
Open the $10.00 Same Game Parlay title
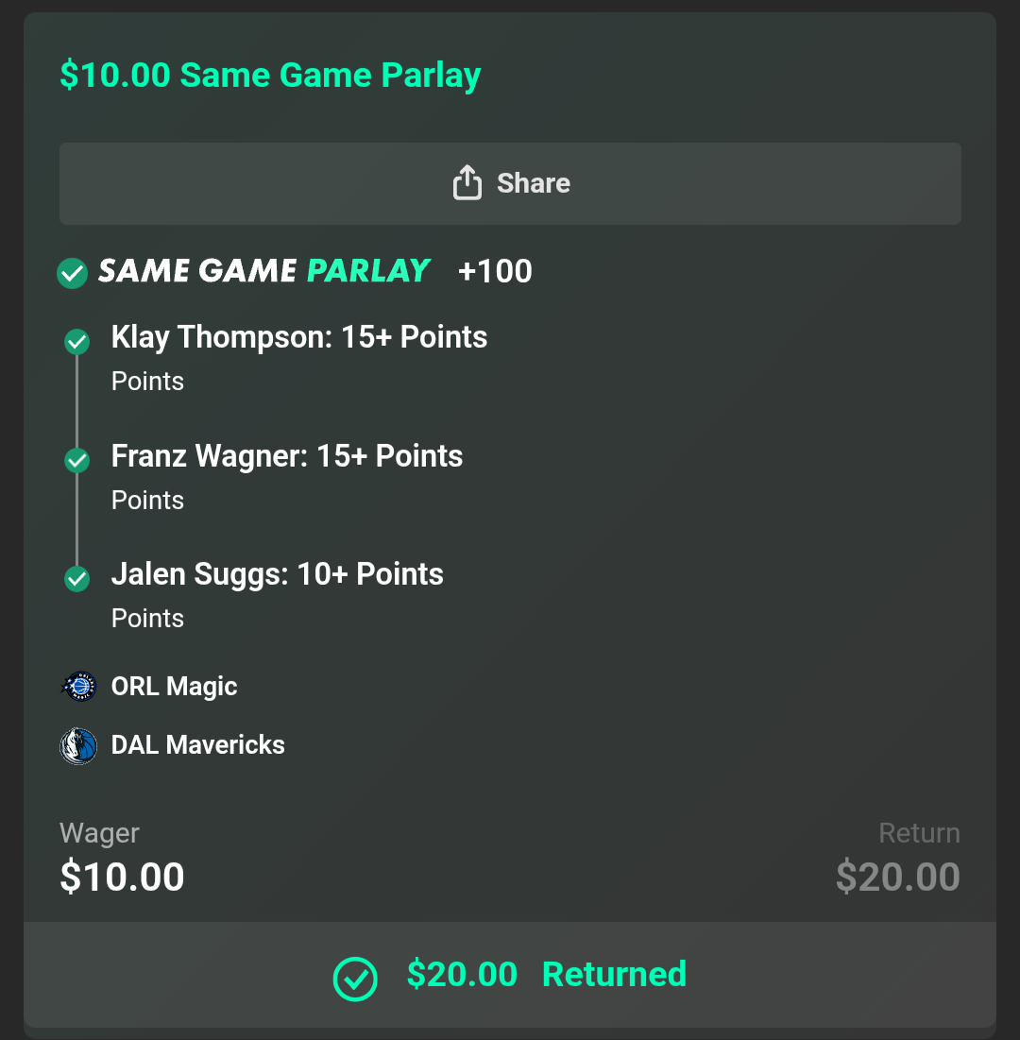pos(270,75)
